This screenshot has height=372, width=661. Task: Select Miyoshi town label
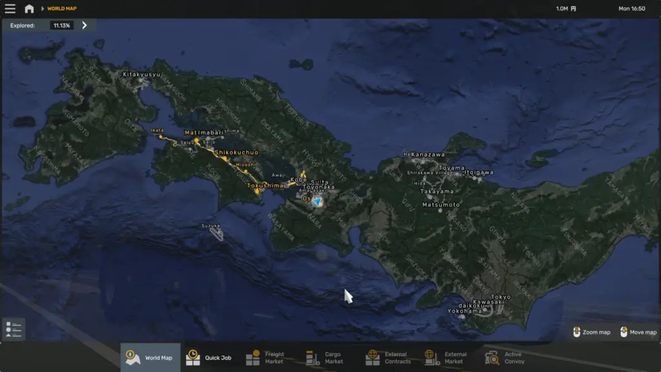tap(245, 165)
